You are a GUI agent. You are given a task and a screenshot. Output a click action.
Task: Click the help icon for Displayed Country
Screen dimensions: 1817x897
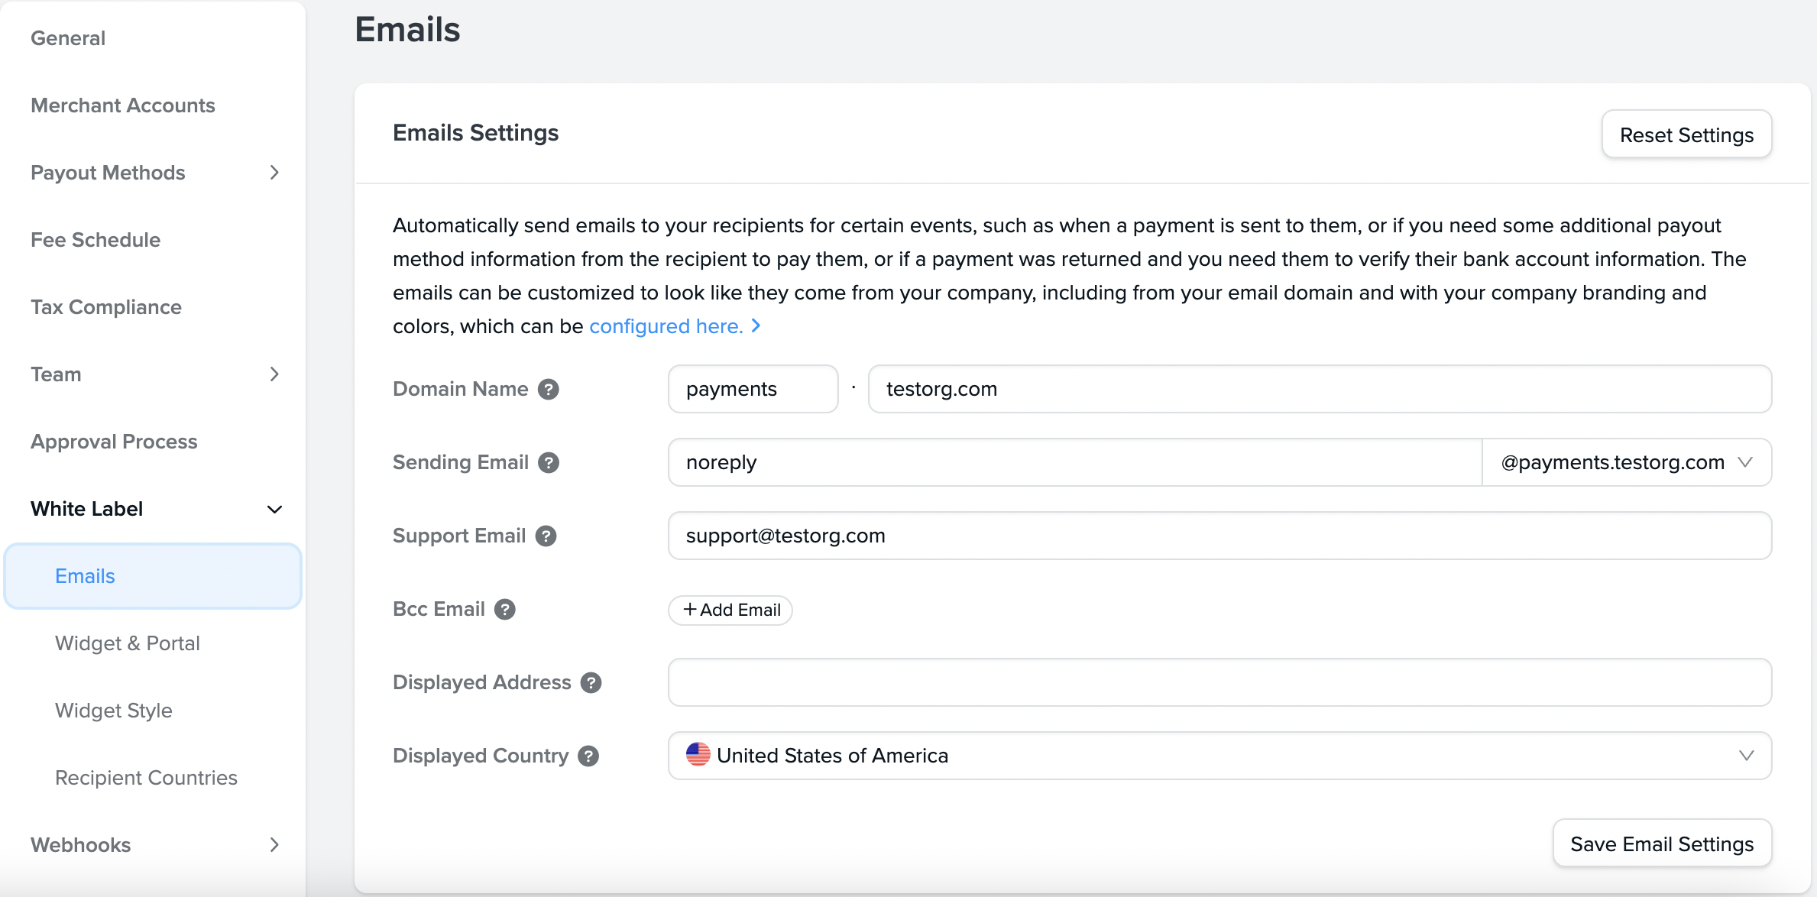click(x=588, y=756)
